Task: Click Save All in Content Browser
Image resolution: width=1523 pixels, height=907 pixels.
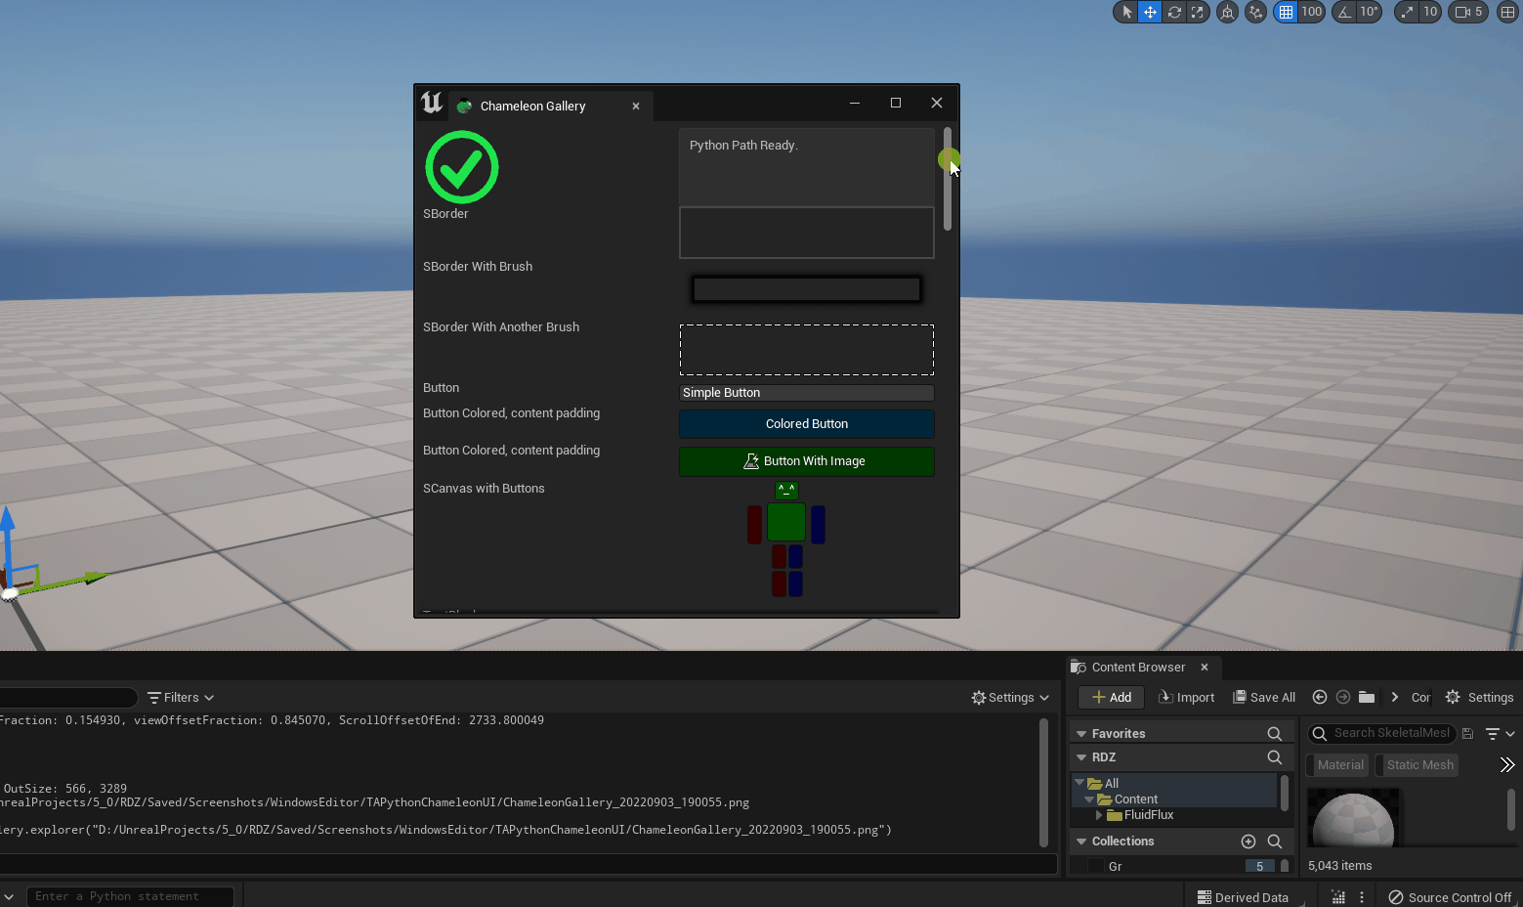Action: click(x=1264, y=698)
